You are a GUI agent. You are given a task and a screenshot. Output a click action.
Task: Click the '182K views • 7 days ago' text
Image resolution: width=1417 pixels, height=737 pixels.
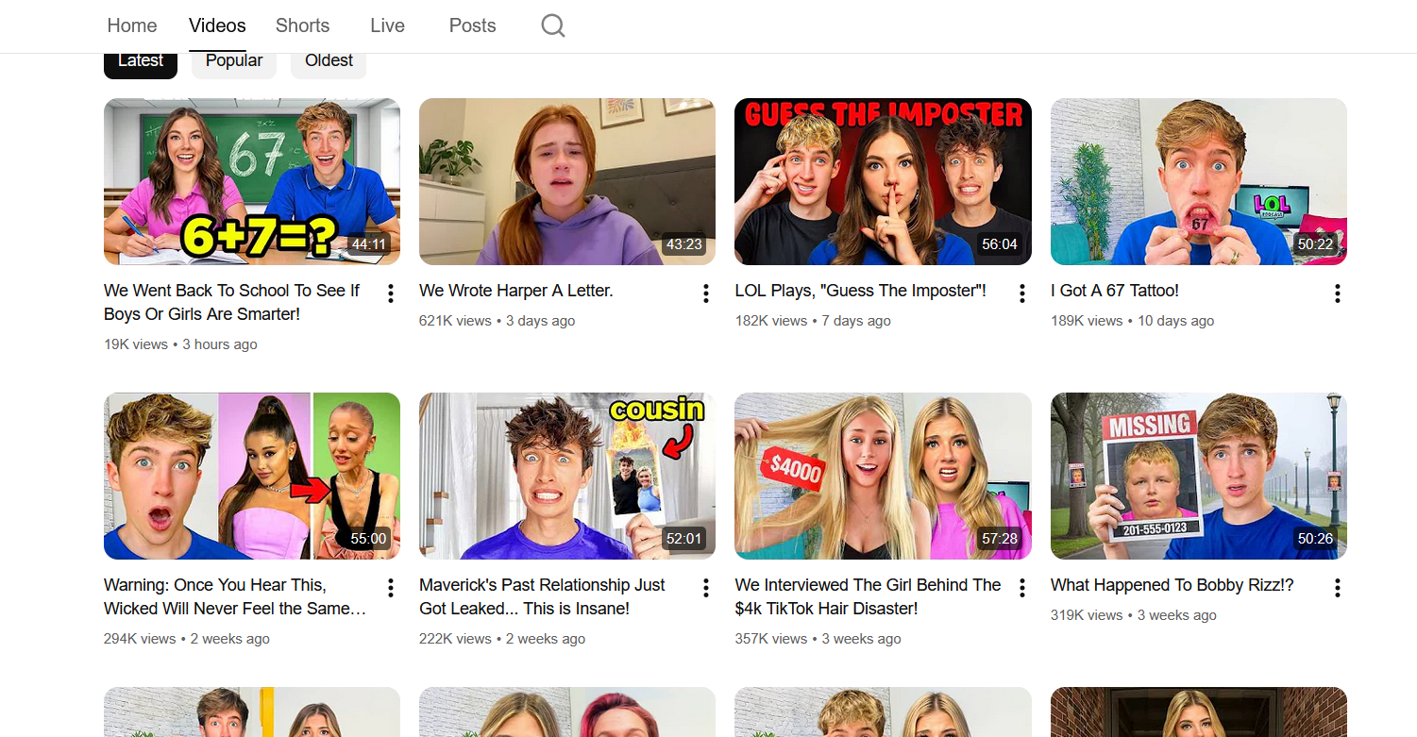(813, 321)
